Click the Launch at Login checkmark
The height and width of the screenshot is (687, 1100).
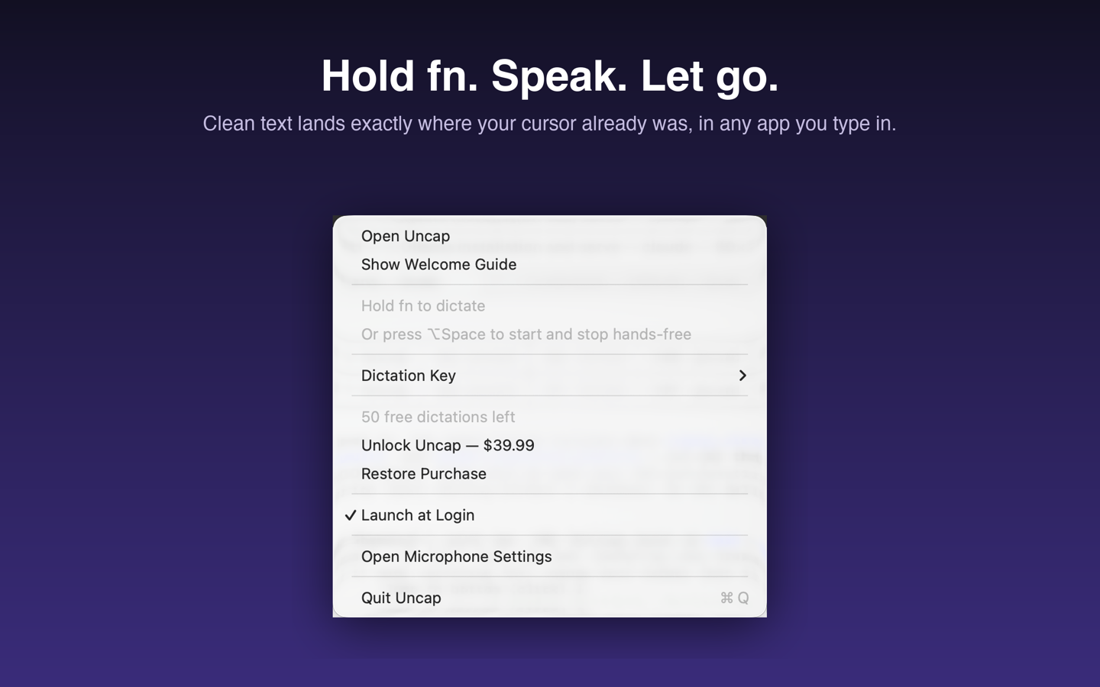pos(351,515)
